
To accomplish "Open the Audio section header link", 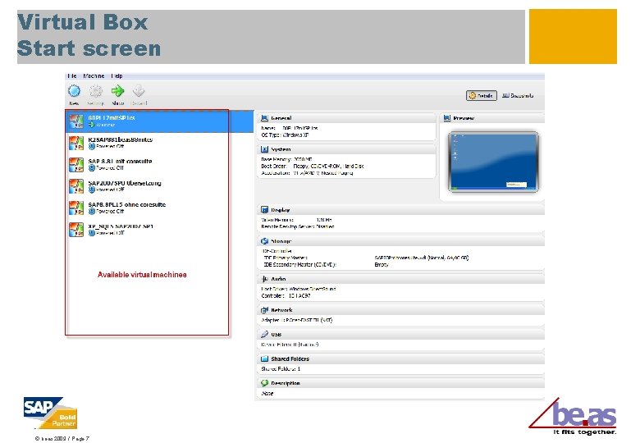I will tap(278, 279).
